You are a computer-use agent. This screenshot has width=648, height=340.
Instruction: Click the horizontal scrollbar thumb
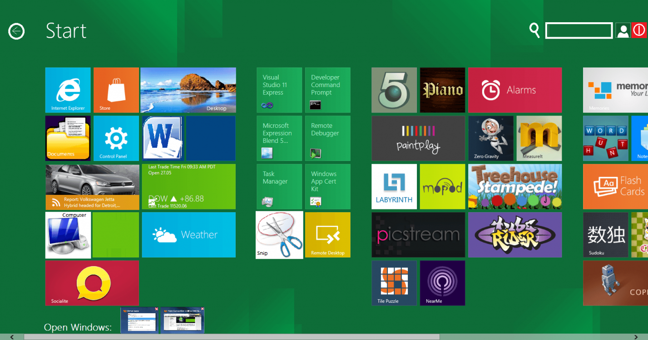click(x=232, y=337)
